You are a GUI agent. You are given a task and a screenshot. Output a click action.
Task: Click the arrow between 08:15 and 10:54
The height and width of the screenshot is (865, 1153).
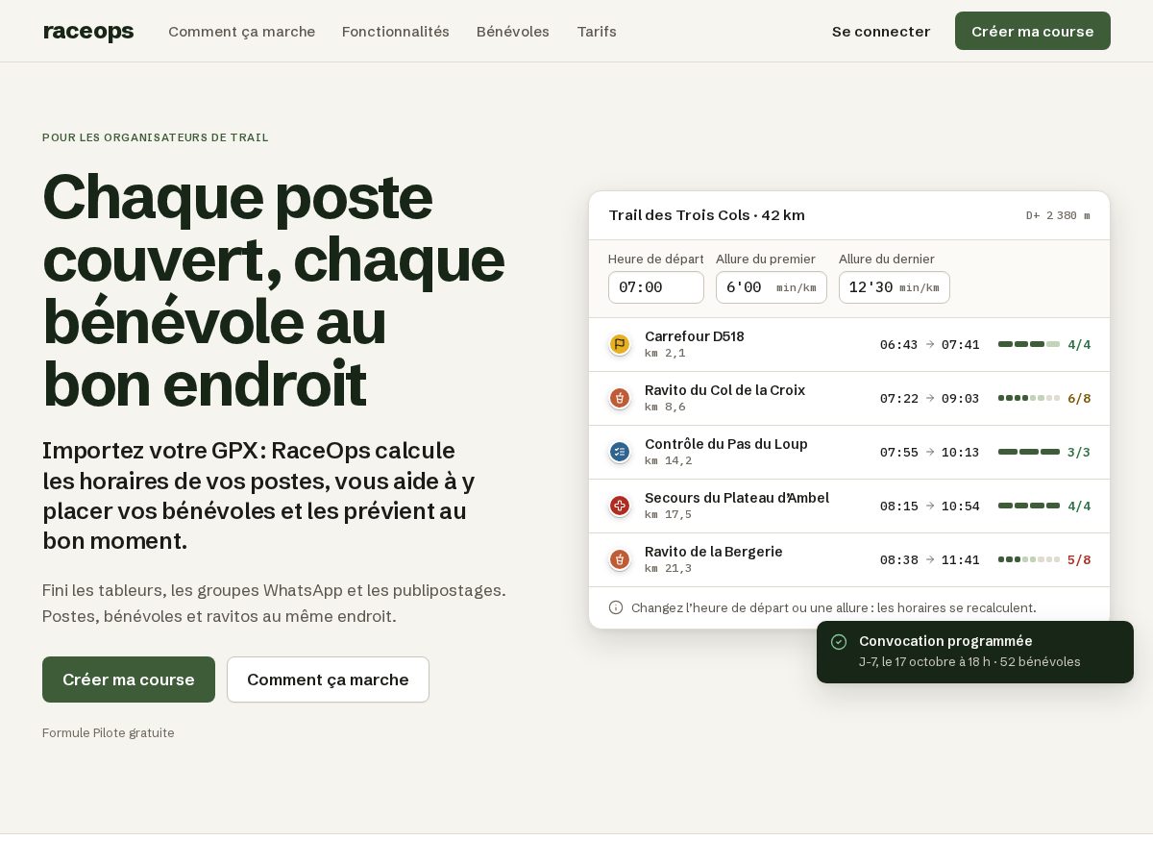click(930, 506)
